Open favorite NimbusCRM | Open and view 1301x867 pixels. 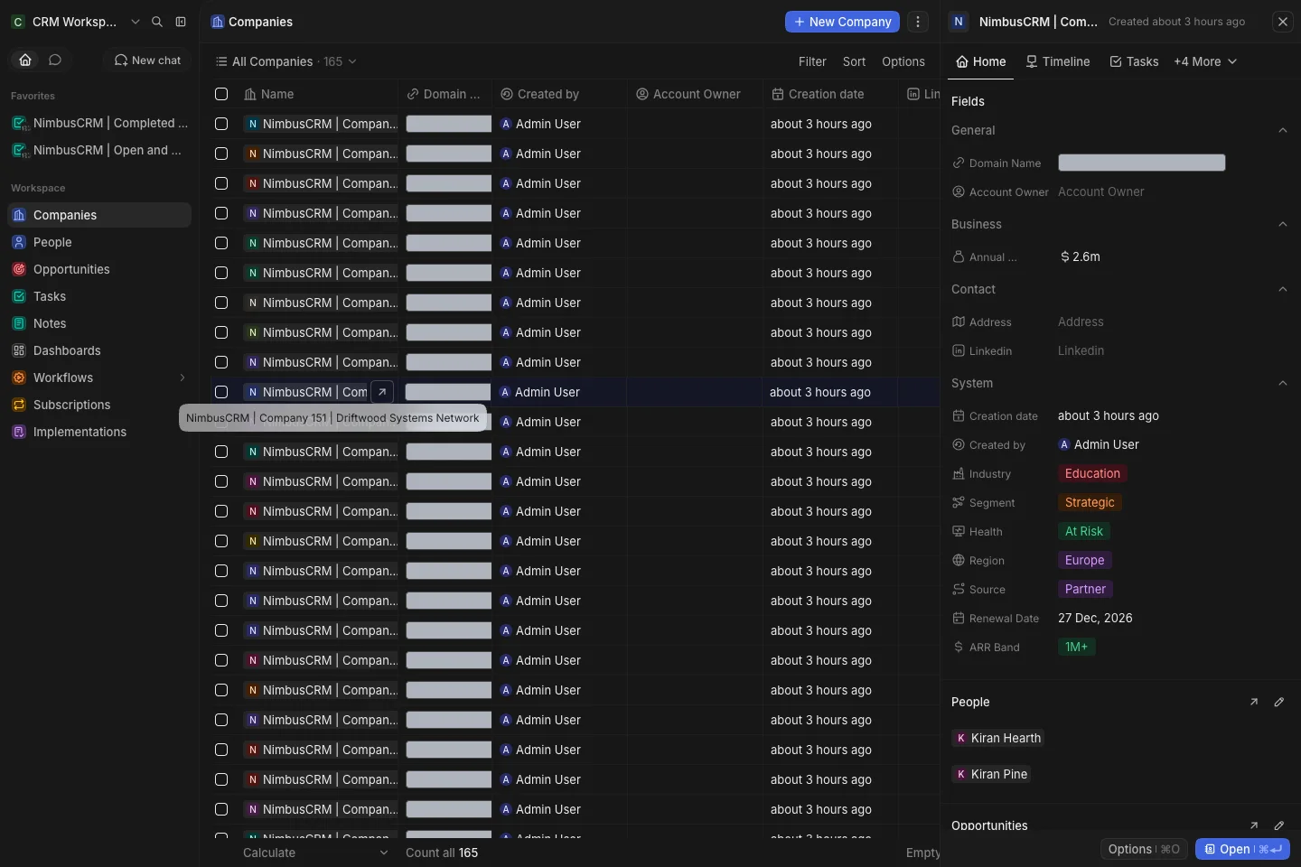coord(99,150)
